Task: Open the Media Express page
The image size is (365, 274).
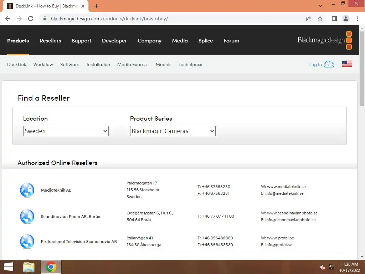Action: tap(133, 65)
